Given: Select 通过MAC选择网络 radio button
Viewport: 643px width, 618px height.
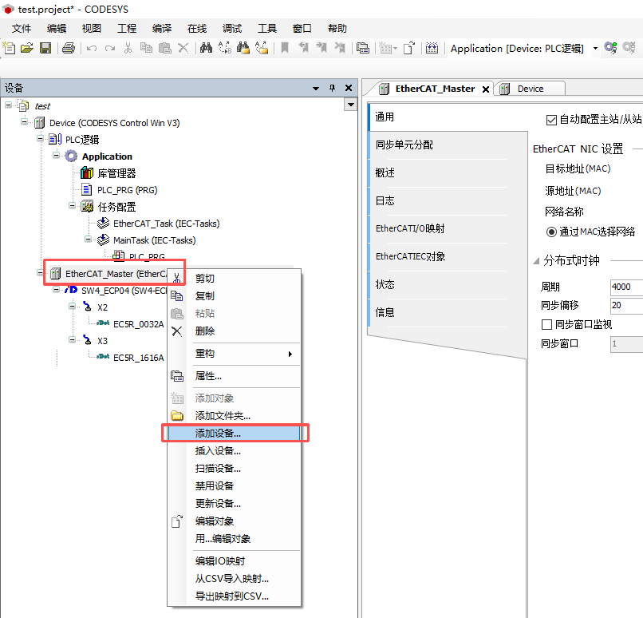Looking at the screenshot, I should coord(551,232).
